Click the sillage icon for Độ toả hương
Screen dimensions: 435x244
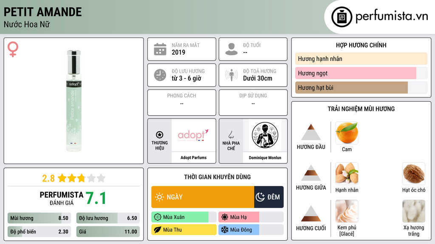pyautogui.click(x=232, y=75)
